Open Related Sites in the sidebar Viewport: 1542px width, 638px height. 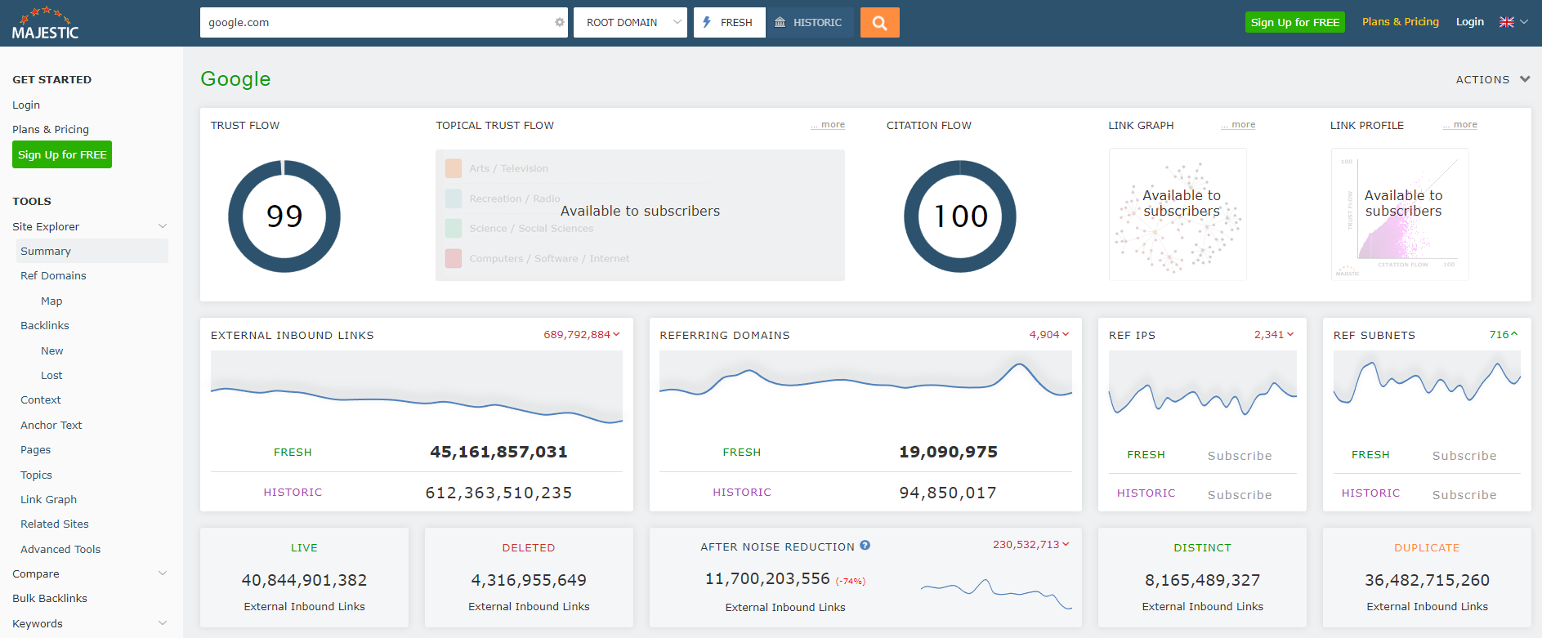tap(55, 524)
